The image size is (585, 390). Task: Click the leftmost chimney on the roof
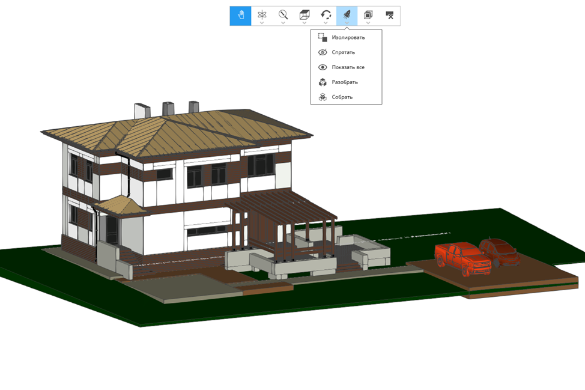click(x=142, y=111)
